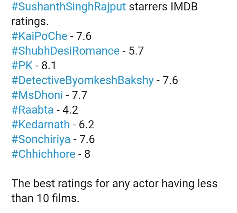This screenshot has height=213, width=237.
Task: Click the rating 8 beside #Chhichhore
Action: [87, 154]
